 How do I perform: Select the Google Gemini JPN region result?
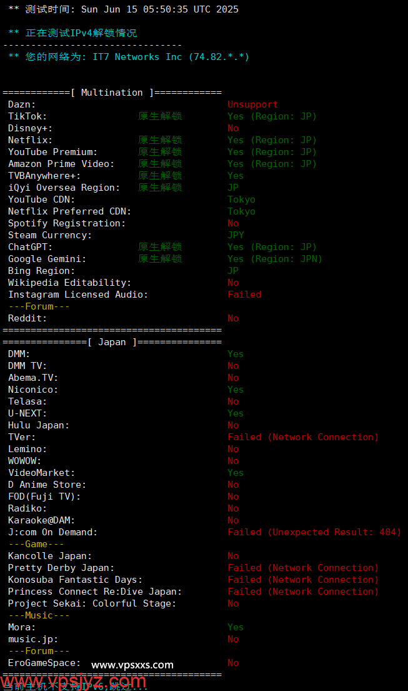[x=275, y=259]
